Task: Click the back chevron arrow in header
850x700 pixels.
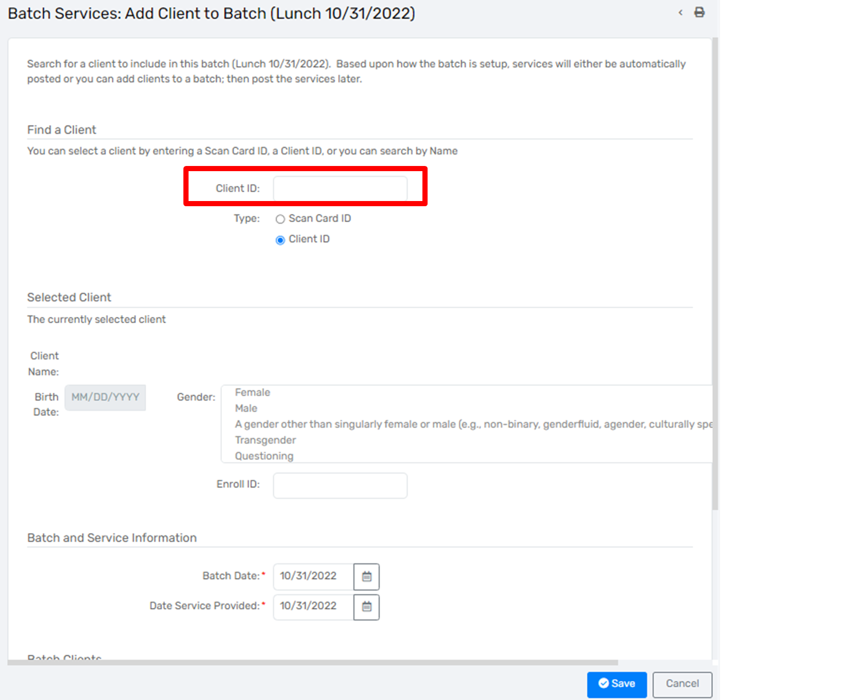Action: [x=681, y=12]
